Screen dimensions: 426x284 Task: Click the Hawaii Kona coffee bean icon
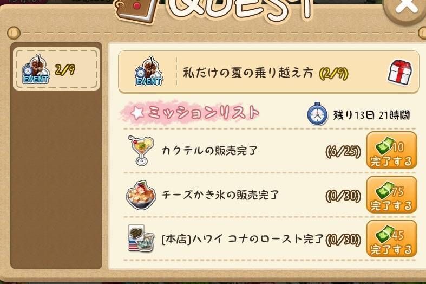tap(141, 238)
